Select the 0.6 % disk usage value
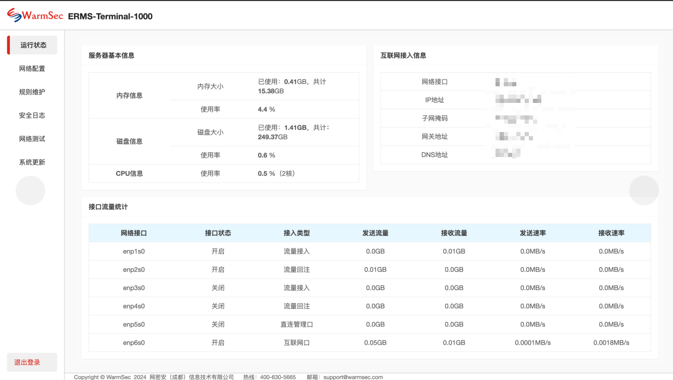 tap(266, 155)
